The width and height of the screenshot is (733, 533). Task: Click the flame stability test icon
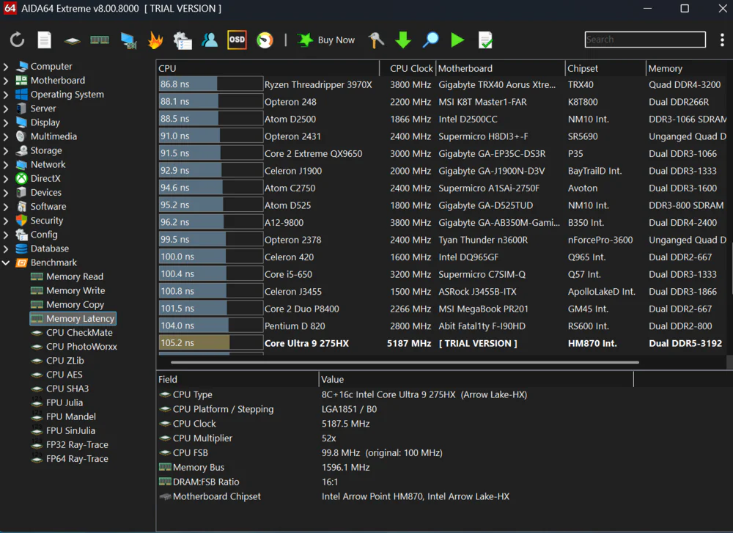coord(155,40)
